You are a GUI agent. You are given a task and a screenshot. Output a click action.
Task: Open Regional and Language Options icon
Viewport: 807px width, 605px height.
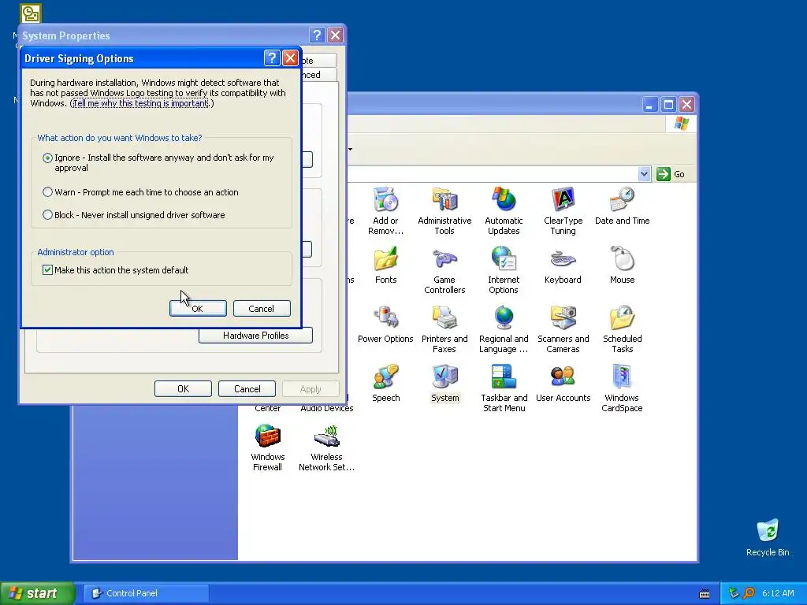coord(504,318)
